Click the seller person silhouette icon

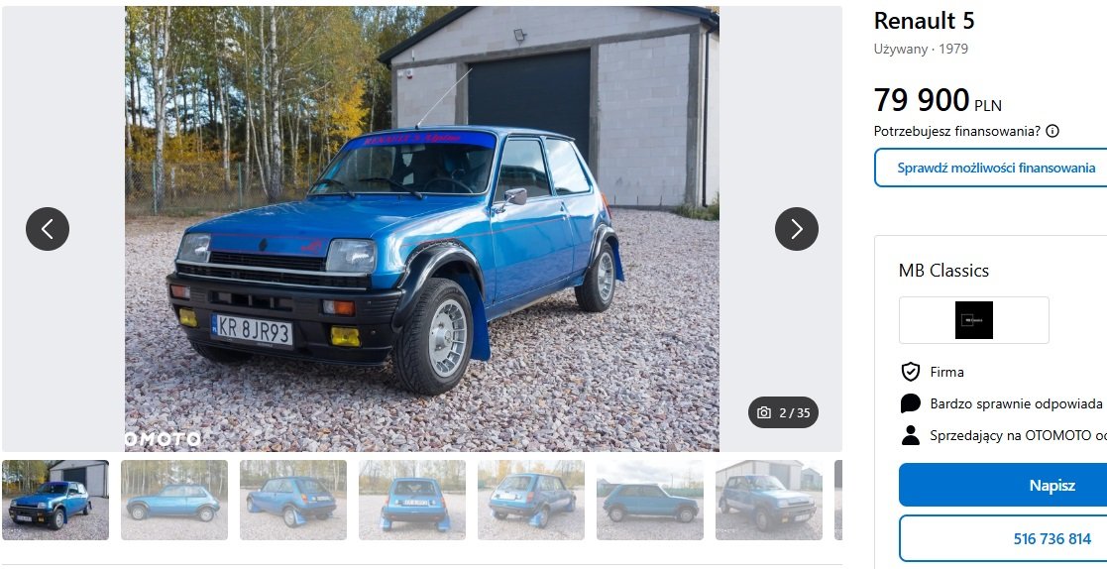pos(911,435)
